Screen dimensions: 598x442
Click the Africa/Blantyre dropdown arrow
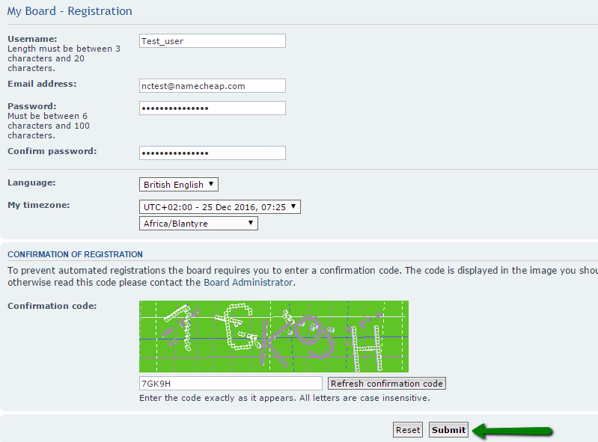point(251,223)
